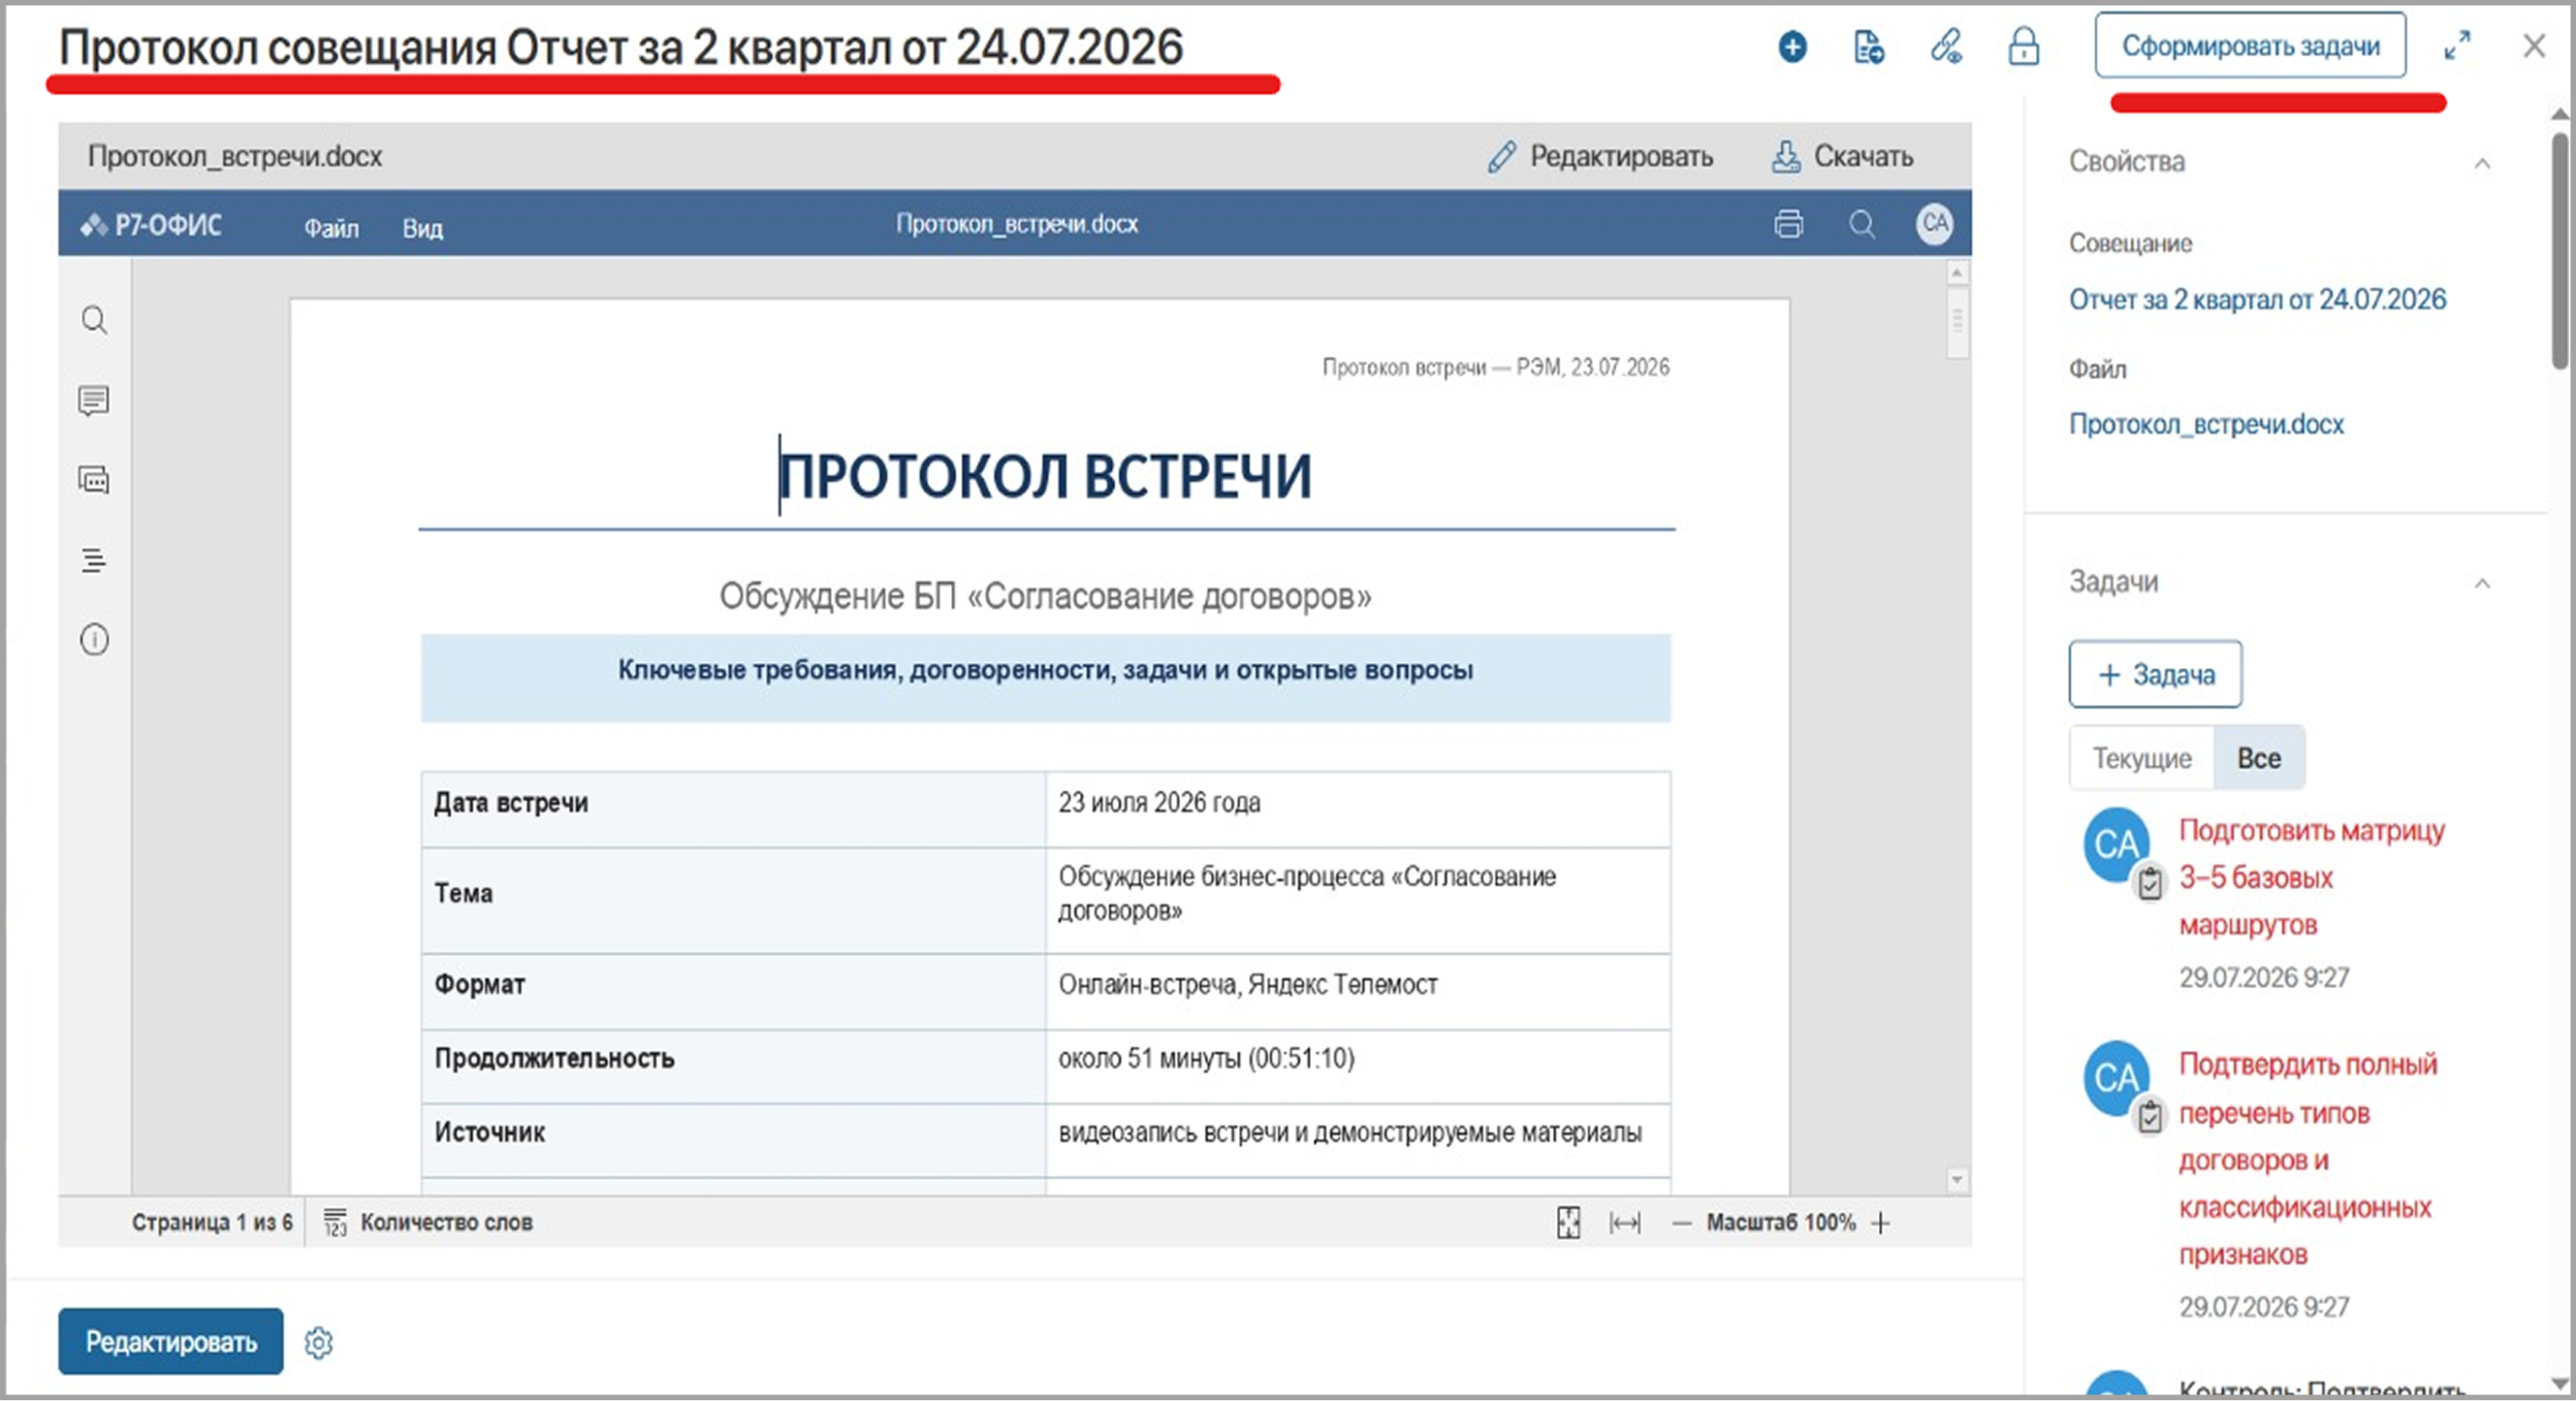This screenshot has height=1401, width=2576.
Task: Click the Онлайн-встреча, Яндекс Телемост cell
Action: click(1358, 991)
